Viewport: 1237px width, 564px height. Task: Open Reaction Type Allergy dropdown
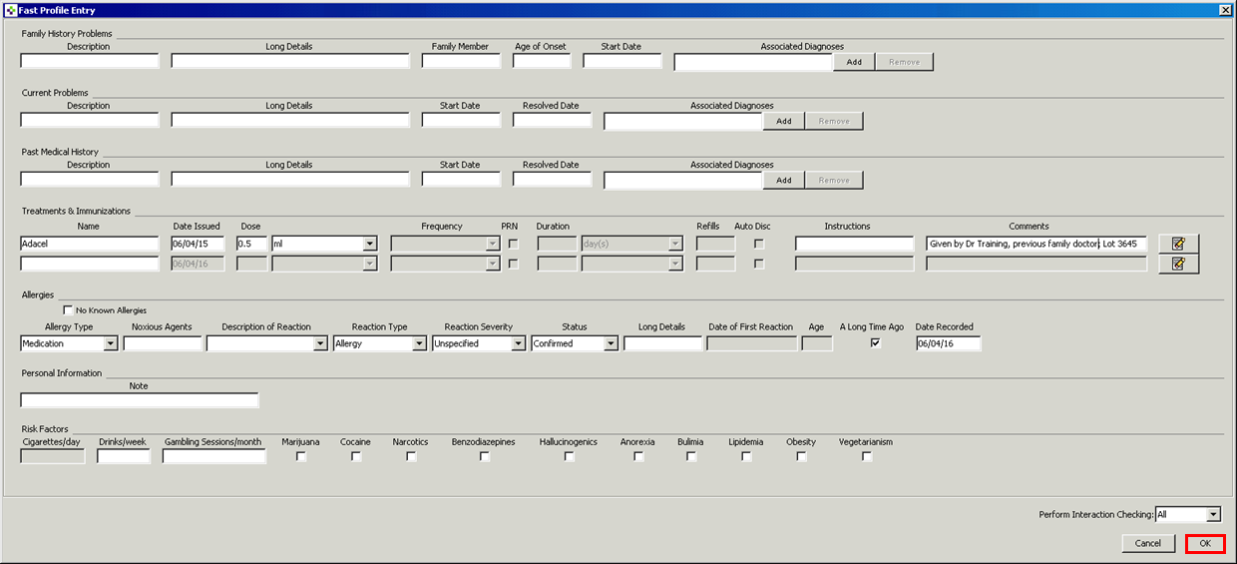[419, 343]
